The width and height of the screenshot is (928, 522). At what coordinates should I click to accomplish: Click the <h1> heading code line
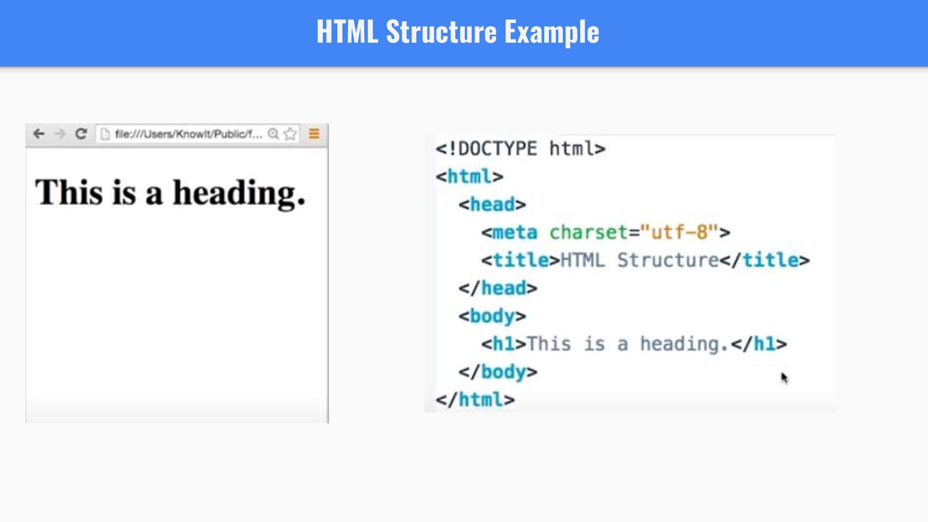pyautogui.click(x=633, y=344)
